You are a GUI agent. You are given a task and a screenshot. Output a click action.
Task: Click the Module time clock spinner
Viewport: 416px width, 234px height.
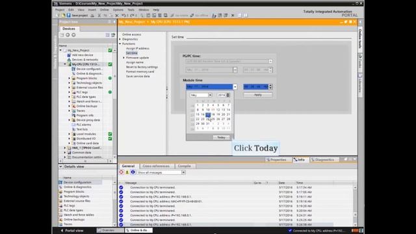270,86
